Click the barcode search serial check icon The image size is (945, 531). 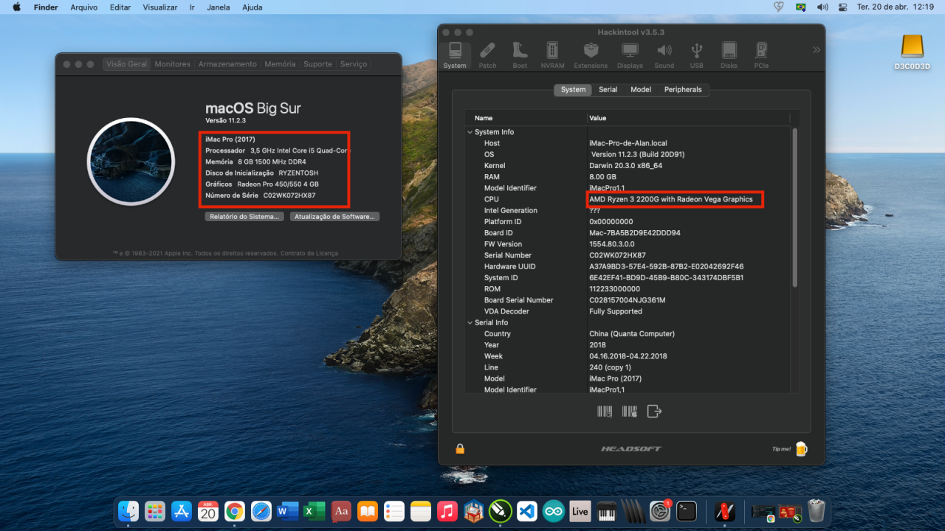click(605, 412)
